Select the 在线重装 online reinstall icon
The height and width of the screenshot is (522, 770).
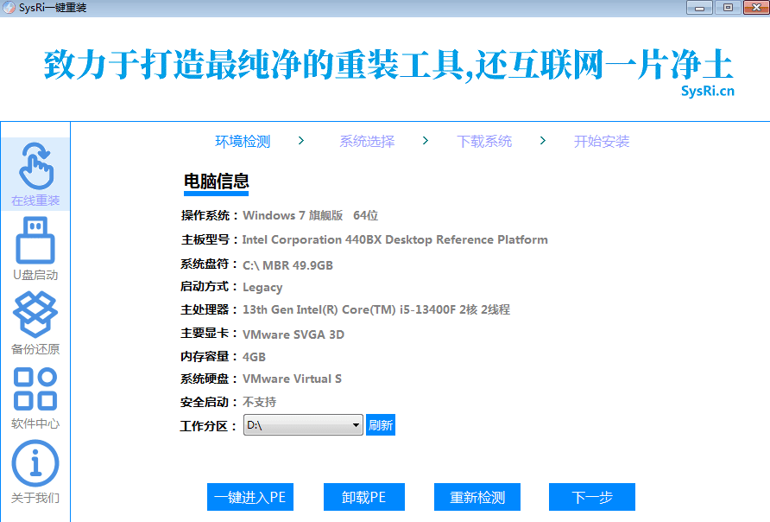35,173
